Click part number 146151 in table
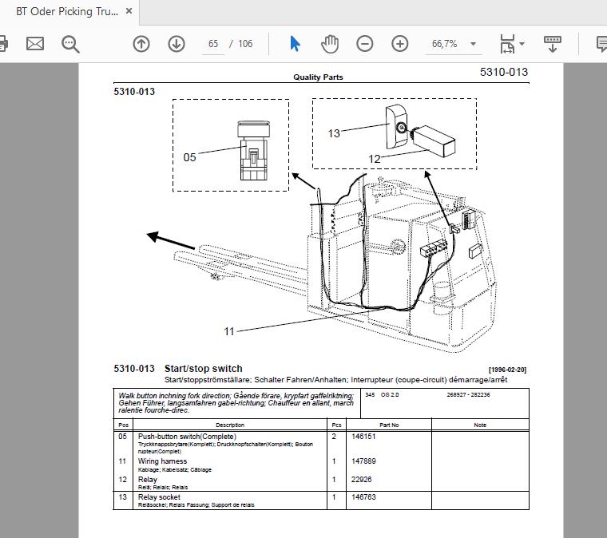Image resolution: width=607 pixels, height=538 pixels. (x=363, y=437)
